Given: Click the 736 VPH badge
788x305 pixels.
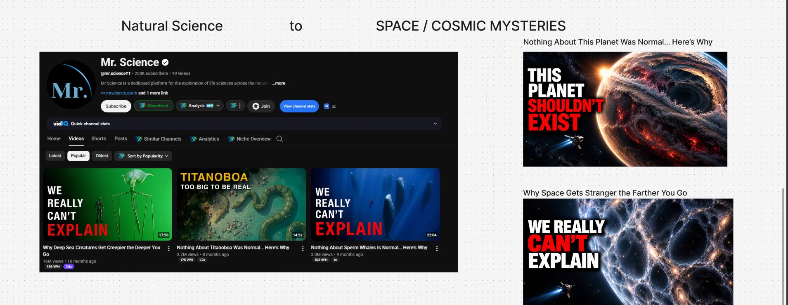Looking at the screenshot, I should [x=53, y=267].
